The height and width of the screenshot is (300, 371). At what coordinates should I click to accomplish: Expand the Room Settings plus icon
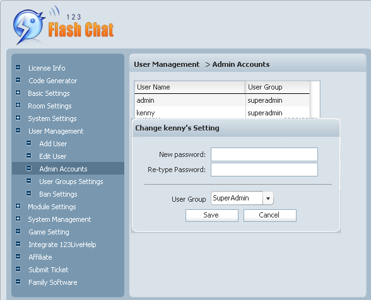(18, 105)
